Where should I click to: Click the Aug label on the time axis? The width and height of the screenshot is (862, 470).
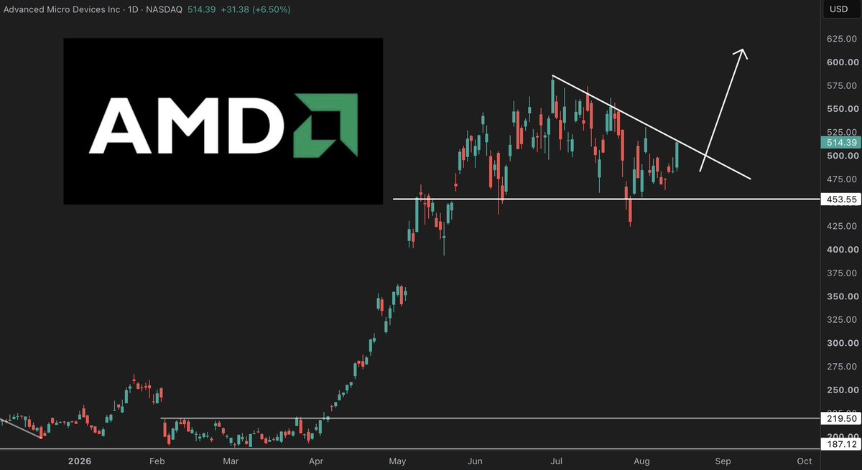(642, 461)
